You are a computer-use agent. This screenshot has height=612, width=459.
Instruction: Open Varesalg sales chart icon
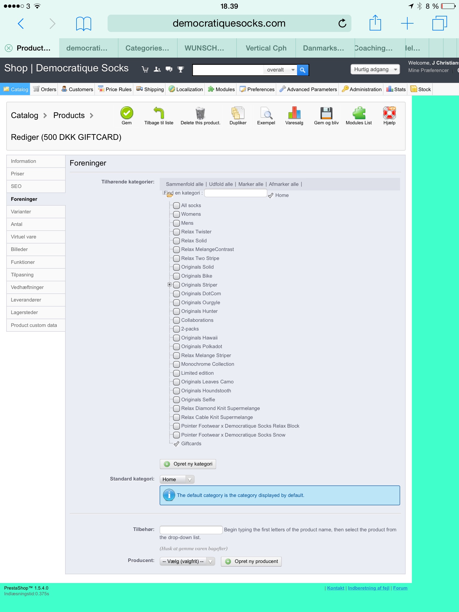[x=294, y=113]
